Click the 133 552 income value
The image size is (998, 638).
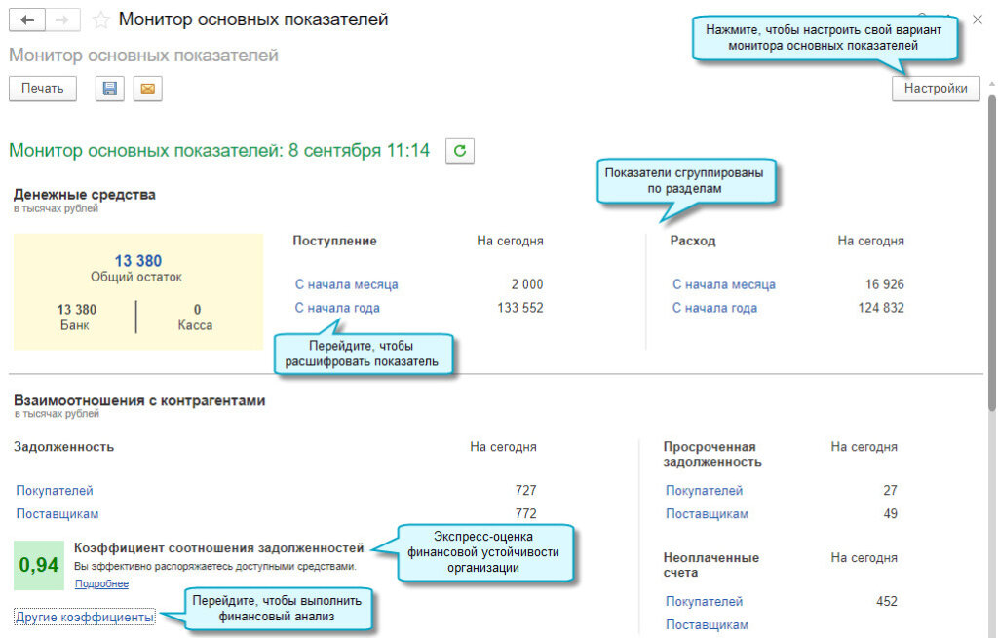(x=520, y=308)
